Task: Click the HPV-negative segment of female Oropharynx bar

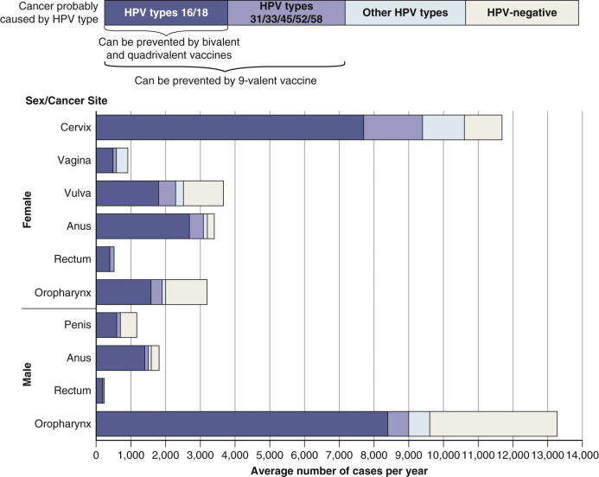Action: pyautogui.click(x=185, y=292)
